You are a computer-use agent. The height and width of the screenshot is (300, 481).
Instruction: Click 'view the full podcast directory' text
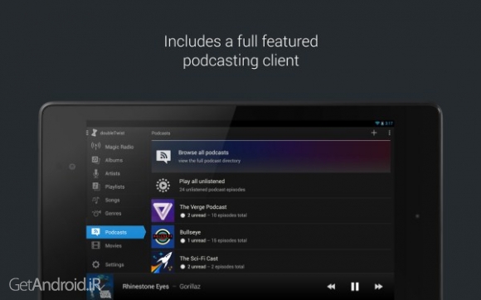[x=210, y=161]
